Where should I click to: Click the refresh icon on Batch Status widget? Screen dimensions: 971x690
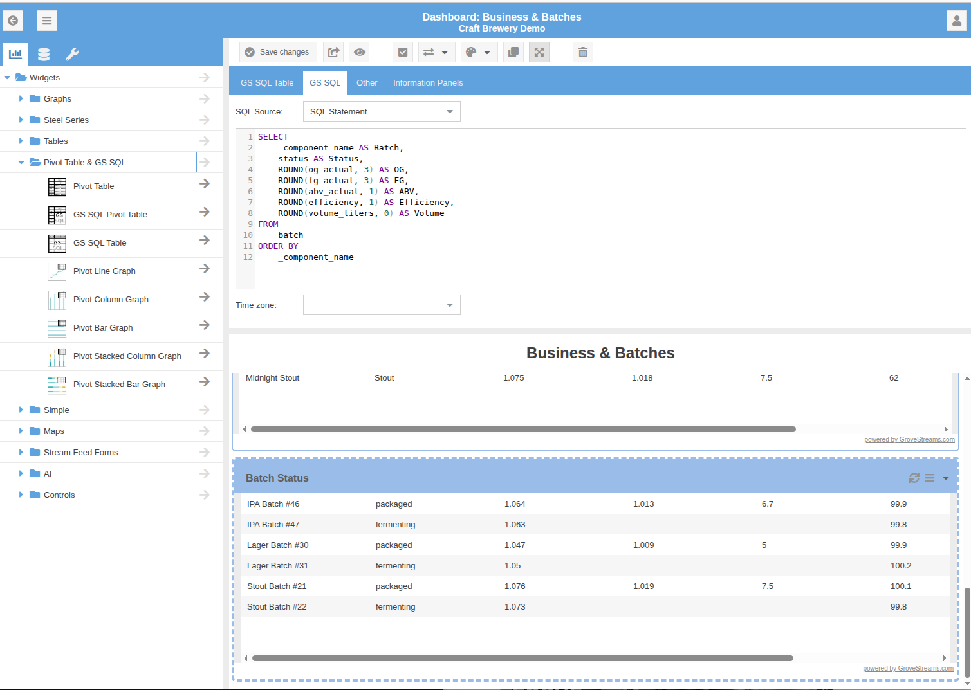click(x=914, y=478)
